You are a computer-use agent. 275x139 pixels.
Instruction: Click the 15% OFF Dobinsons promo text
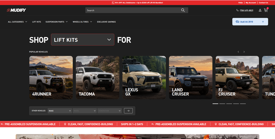139,3
